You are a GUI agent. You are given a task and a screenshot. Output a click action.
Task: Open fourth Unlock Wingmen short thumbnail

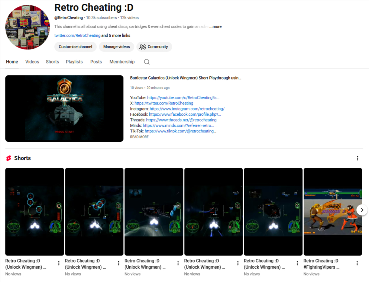coord(213,212)
